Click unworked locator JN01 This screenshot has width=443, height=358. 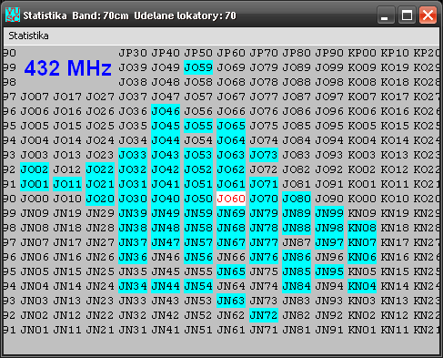pos(35,330)
